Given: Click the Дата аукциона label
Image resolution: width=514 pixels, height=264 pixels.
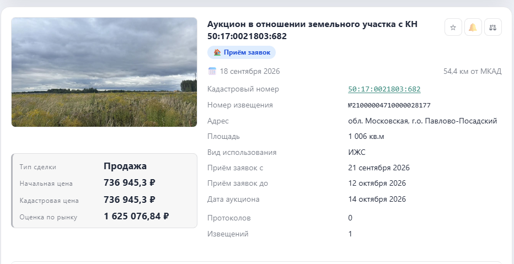Looking at the screenshot, I should coord(233,199).
